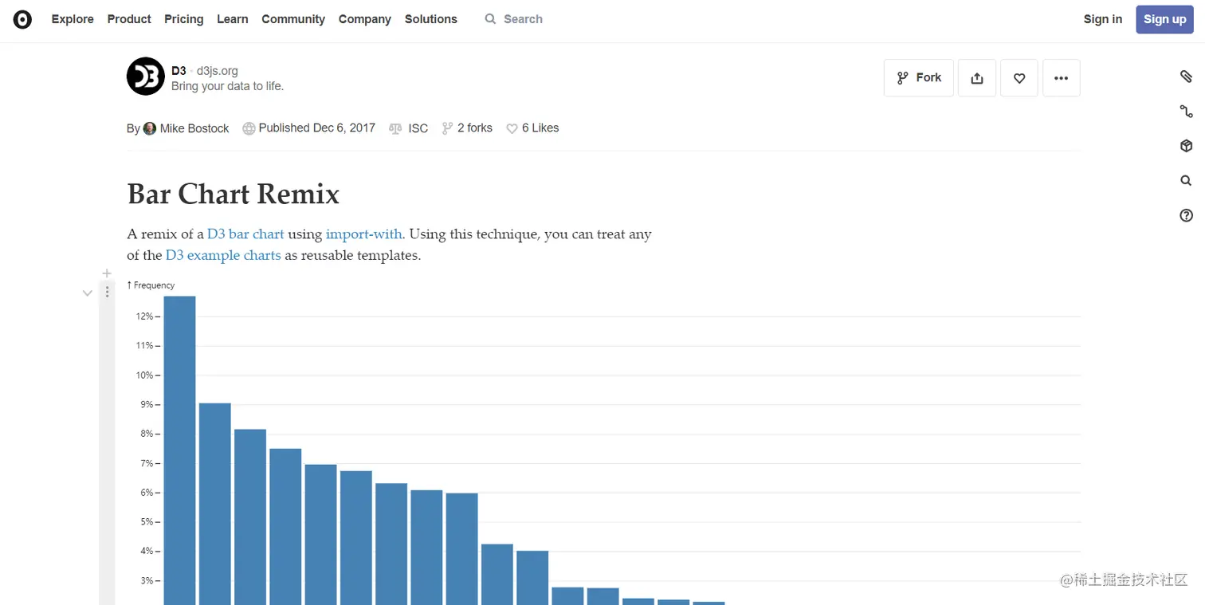Screen dimensions: 1205x605
Task: Click the 12% axis tick label
Action: (x=143, y=317)
